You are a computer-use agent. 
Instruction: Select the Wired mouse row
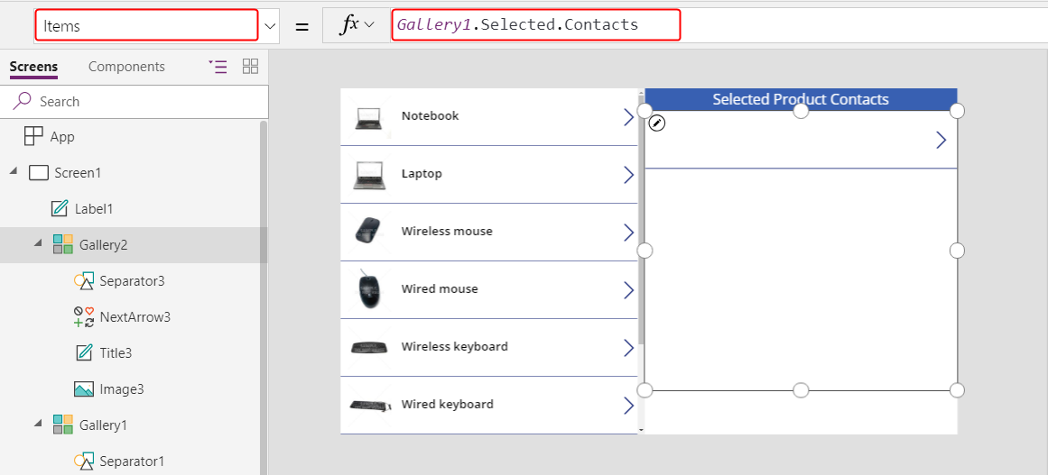point(489,289)
